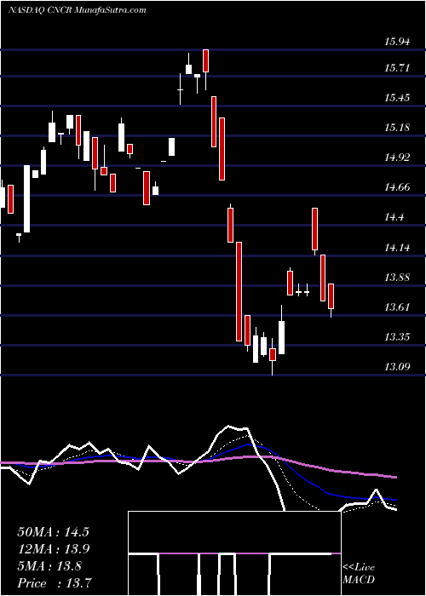Select the 14.66 price level label
426x596 pixels.
coord(397,186)
